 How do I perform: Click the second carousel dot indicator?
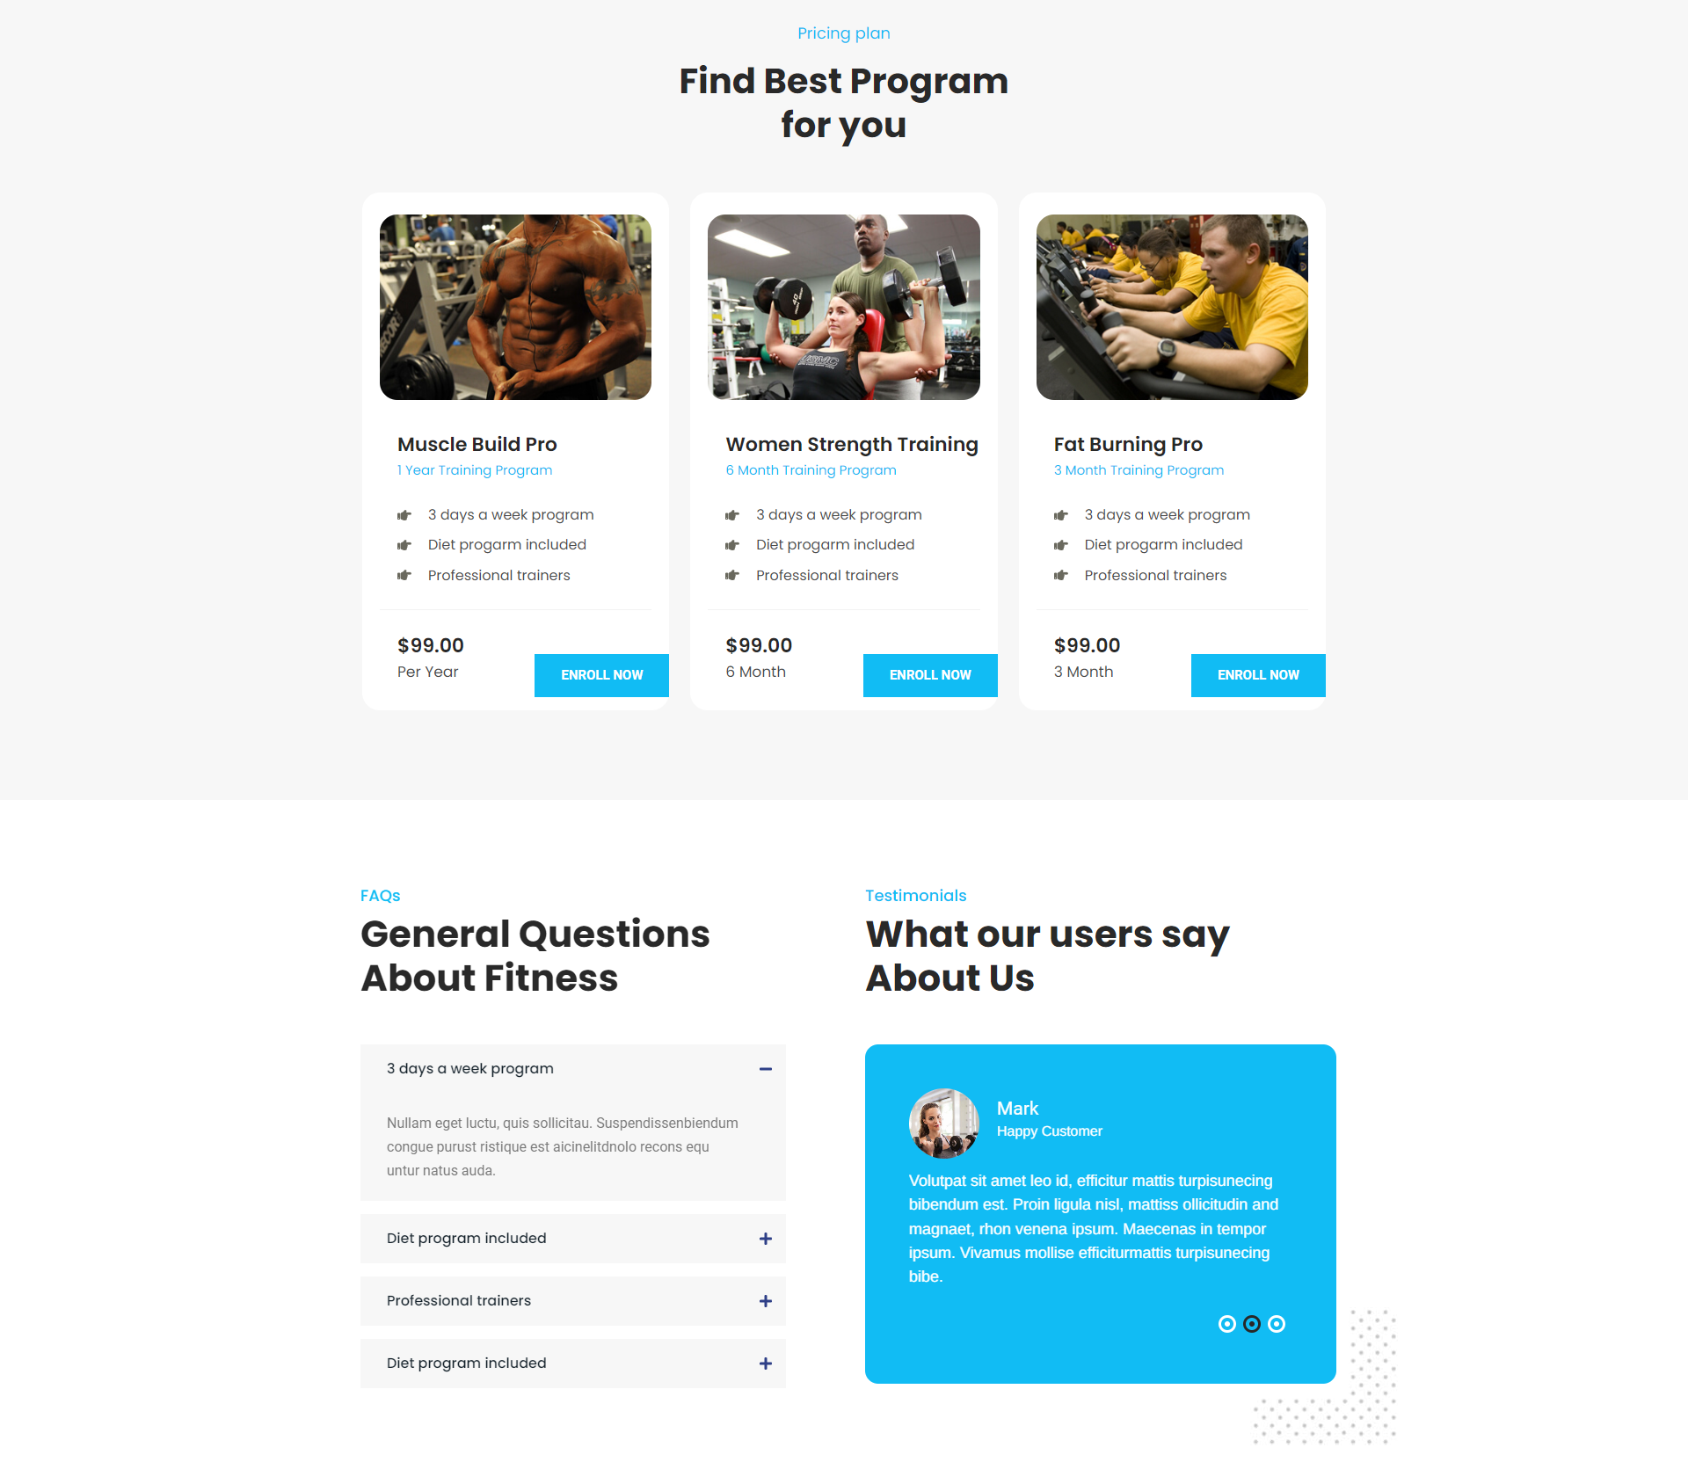pos(1252,1322)
